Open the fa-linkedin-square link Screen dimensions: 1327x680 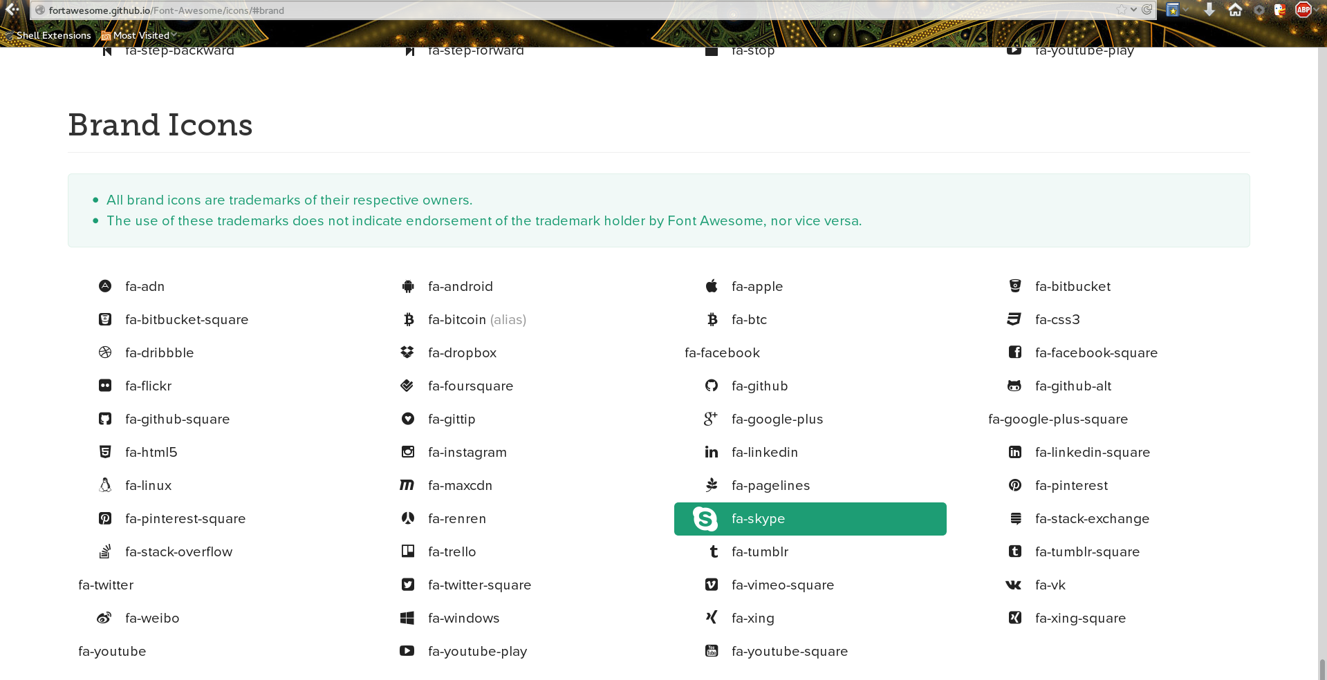[x=1093, y=453]
